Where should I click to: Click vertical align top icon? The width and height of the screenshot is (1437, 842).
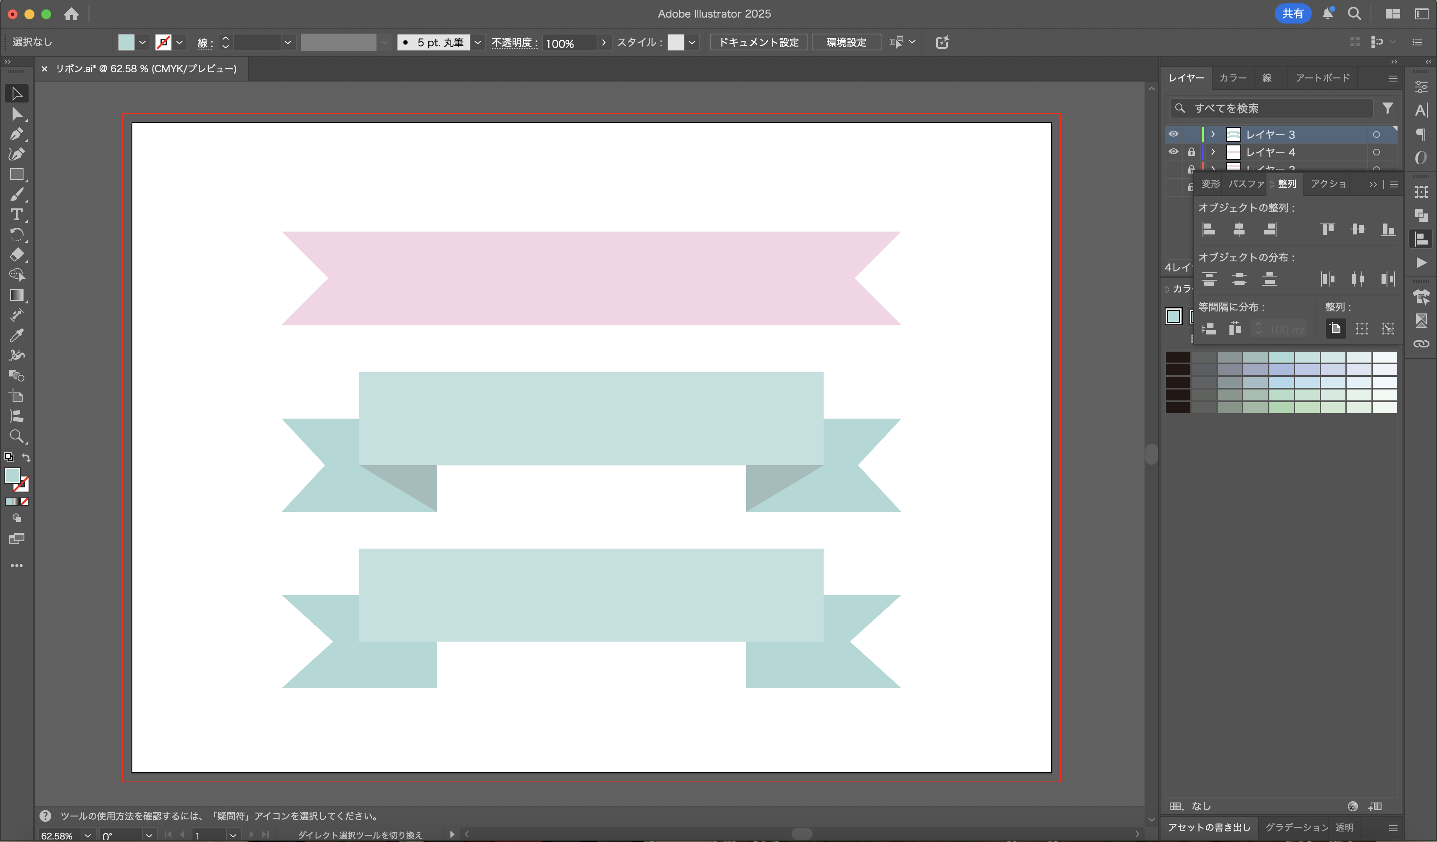coord(1327,229)
